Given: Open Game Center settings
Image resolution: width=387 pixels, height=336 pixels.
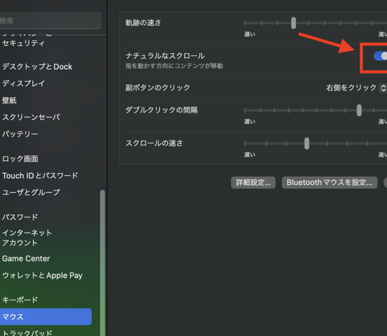Looking at the screenshot, I should 26,259.
